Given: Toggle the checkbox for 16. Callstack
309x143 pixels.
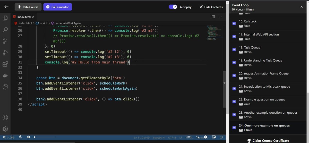Looking at the screenshot, I should point(234,23).
